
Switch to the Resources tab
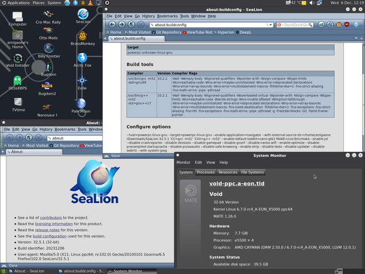point(228,172)
